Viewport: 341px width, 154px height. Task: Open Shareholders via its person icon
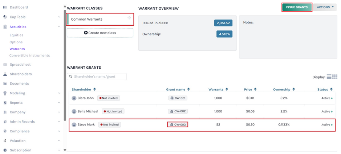[x=5, y=74]
